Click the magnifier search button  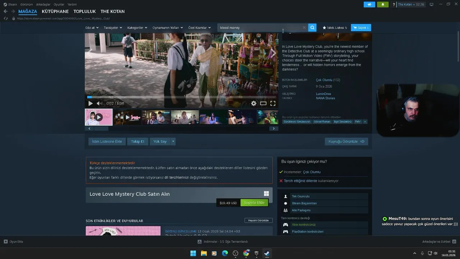click(x=312, y=27)
